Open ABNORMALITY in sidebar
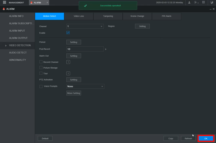This screenshot has width=216, height=143. (18, 60)
